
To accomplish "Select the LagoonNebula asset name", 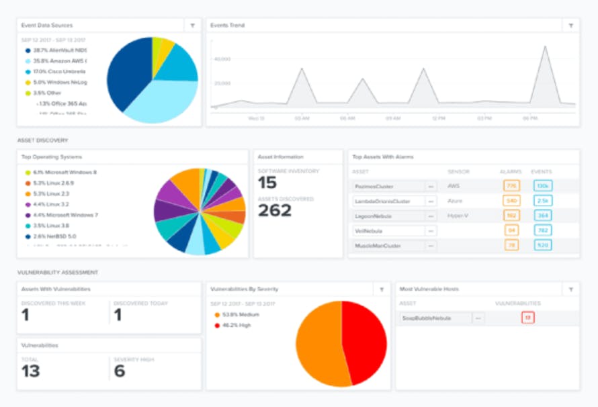I will pos(388,216).
